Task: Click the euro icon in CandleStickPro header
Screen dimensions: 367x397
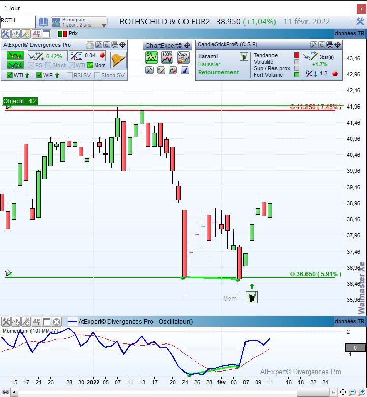Action: (x=322, y=45)
